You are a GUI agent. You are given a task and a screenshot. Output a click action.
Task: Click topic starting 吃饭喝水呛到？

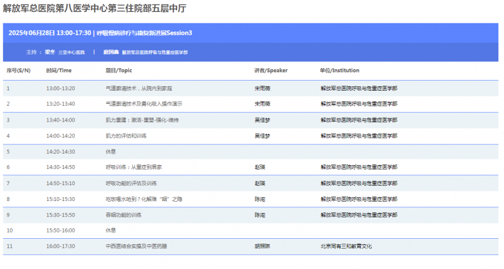pyautogui.click(x=144, y=199)
